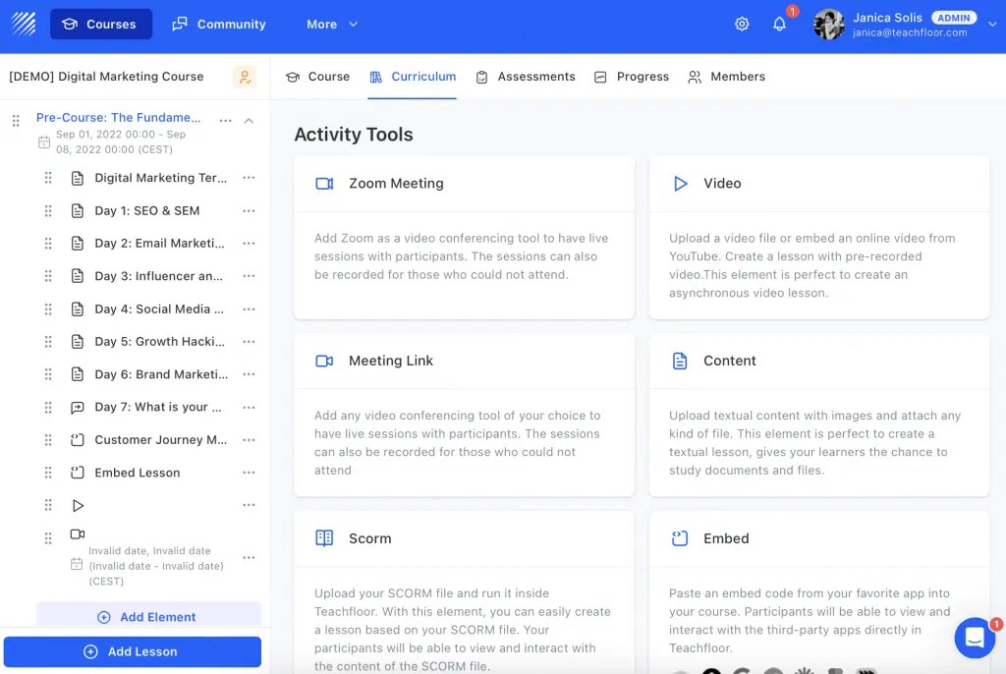This screenshot has height=674, width=1006.
Task: Click the Meeting Link camera icon
Action: tap(324, 361)
